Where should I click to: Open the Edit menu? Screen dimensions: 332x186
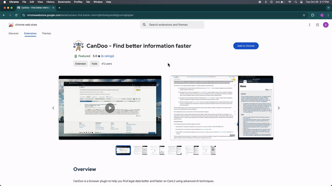coord(32,2)
